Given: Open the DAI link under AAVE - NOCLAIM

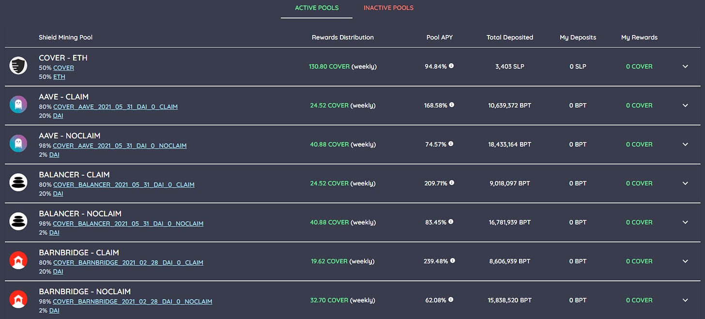Looking at the screenshot, I should coord(54,155).
